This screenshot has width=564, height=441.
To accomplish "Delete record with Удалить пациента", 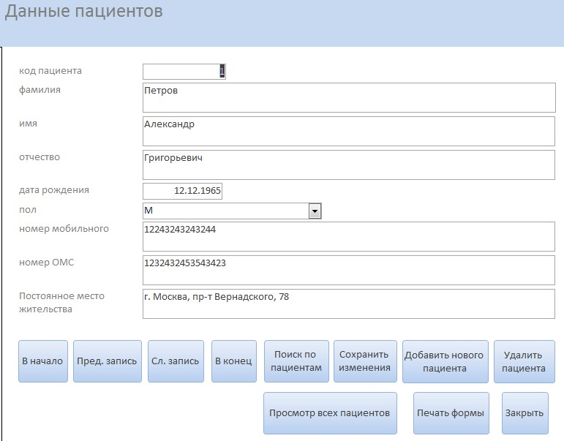I will (524, 361).
